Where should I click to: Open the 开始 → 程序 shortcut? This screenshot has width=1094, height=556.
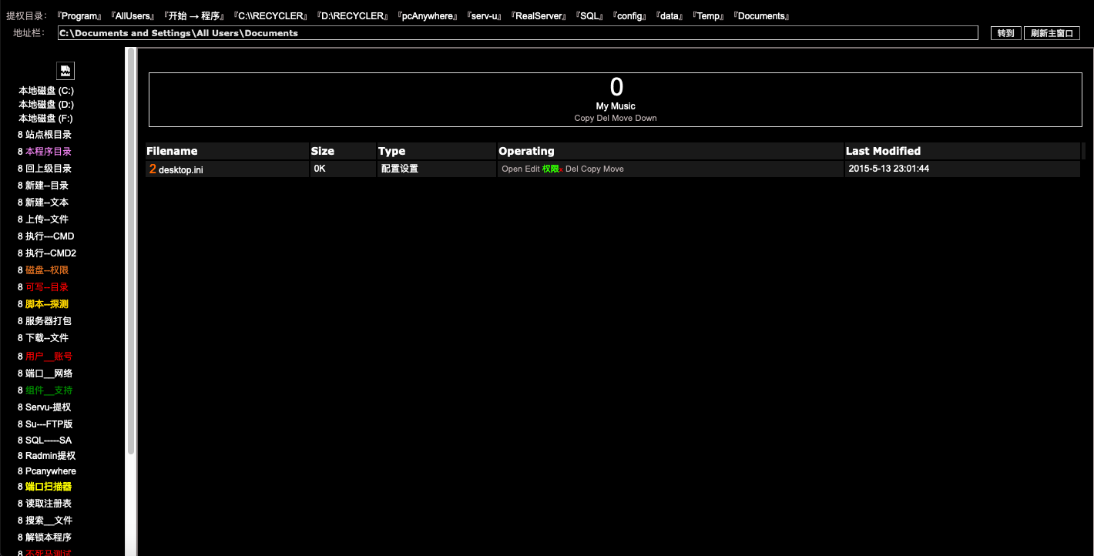[194, 16]
